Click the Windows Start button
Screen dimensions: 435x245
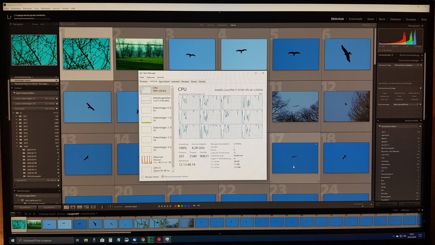click(13, 240)
